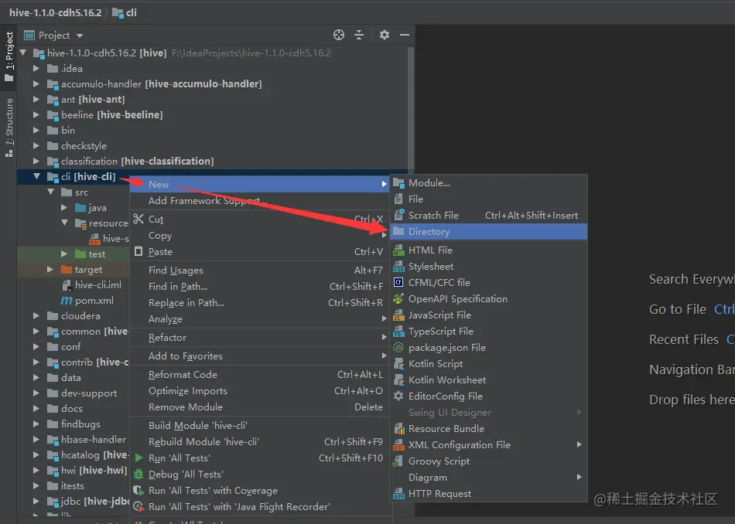This screenshot has width=735, height=524.
Task: Expand the beeline module node
Action: click(x=36, y=114)
